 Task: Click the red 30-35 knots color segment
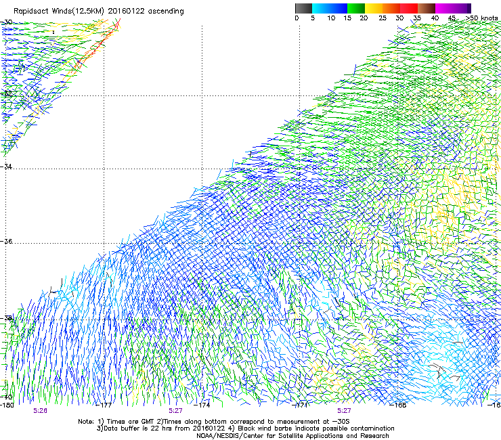pyautogui.click(x=409, y=8)
